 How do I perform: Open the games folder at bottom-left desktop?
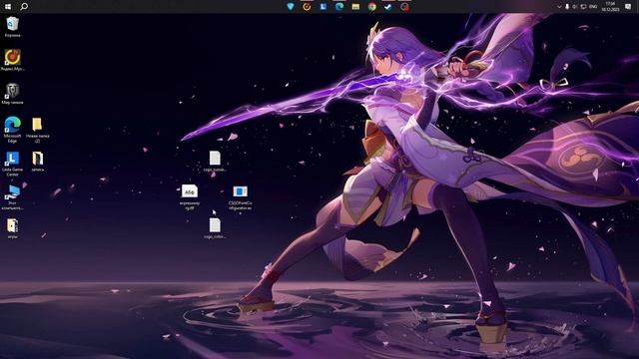13,228
